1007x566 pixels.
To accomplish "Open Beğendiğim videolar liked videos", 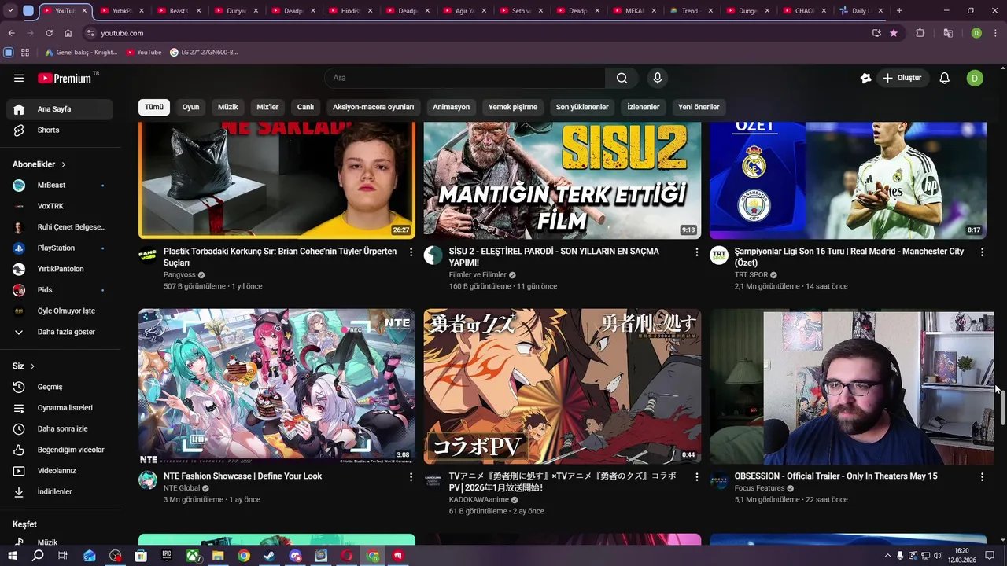I will [60, 450].
